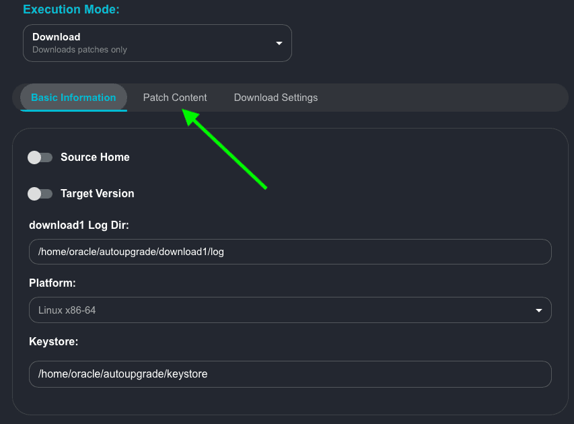The height and width of the screenshot is (424, 574).
Task: Click the Platform dropdown arrow icon
Action: point(538,310)
